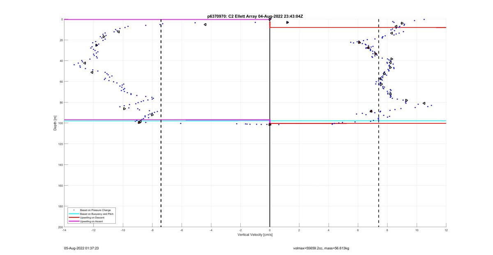The width and height of the screenshot is (493, 255).
Task: Click depth-axis tick label '20'
Action: [61, 40]
